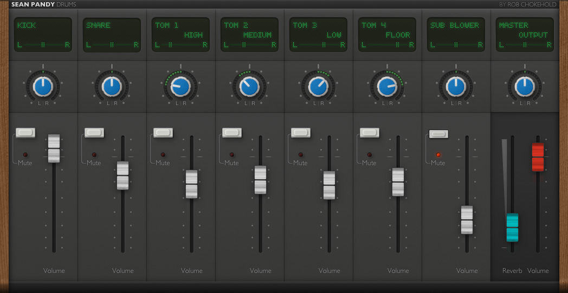Mute the Tom 4 Floor channel
This screenshot has height=293, width=568.
(370, 133)
